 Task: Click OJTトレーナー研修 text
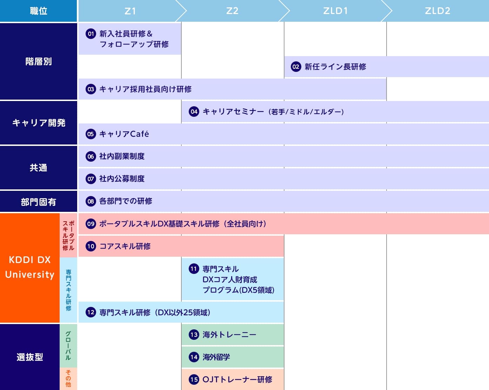click(x=237, y=379)
